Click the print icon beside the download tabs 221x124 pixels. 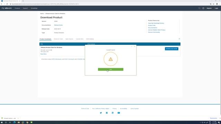tap(179, 39)
